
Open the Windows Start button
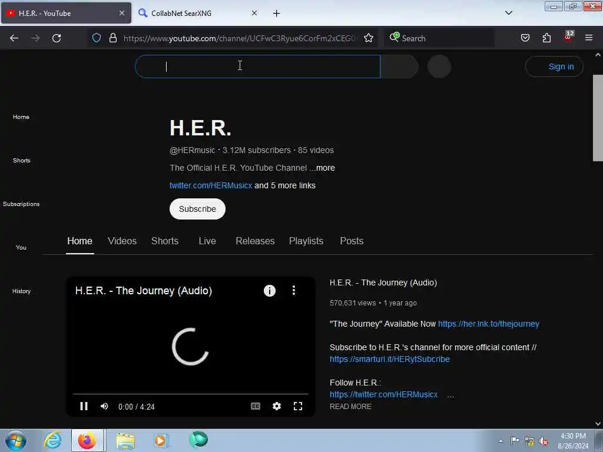(x=16, y=440)
